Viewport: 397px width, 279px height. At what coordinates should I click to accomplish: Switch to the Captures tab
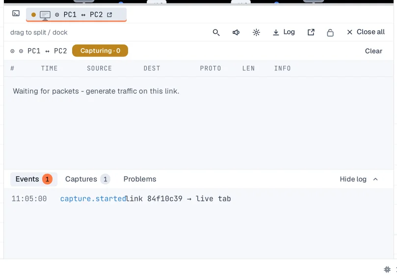[x=88, y=179]
